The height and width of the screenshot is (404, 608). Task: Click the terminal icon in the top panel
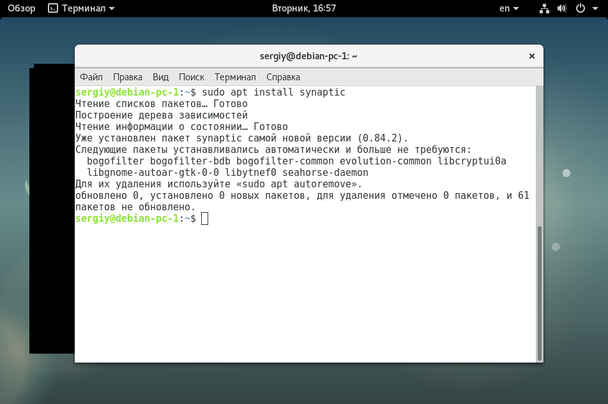tap(53, 8)
